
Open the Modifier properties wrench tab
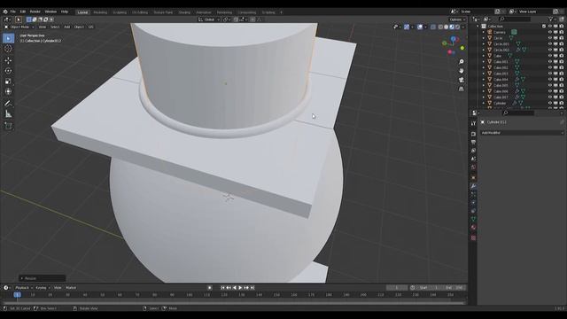473,186
